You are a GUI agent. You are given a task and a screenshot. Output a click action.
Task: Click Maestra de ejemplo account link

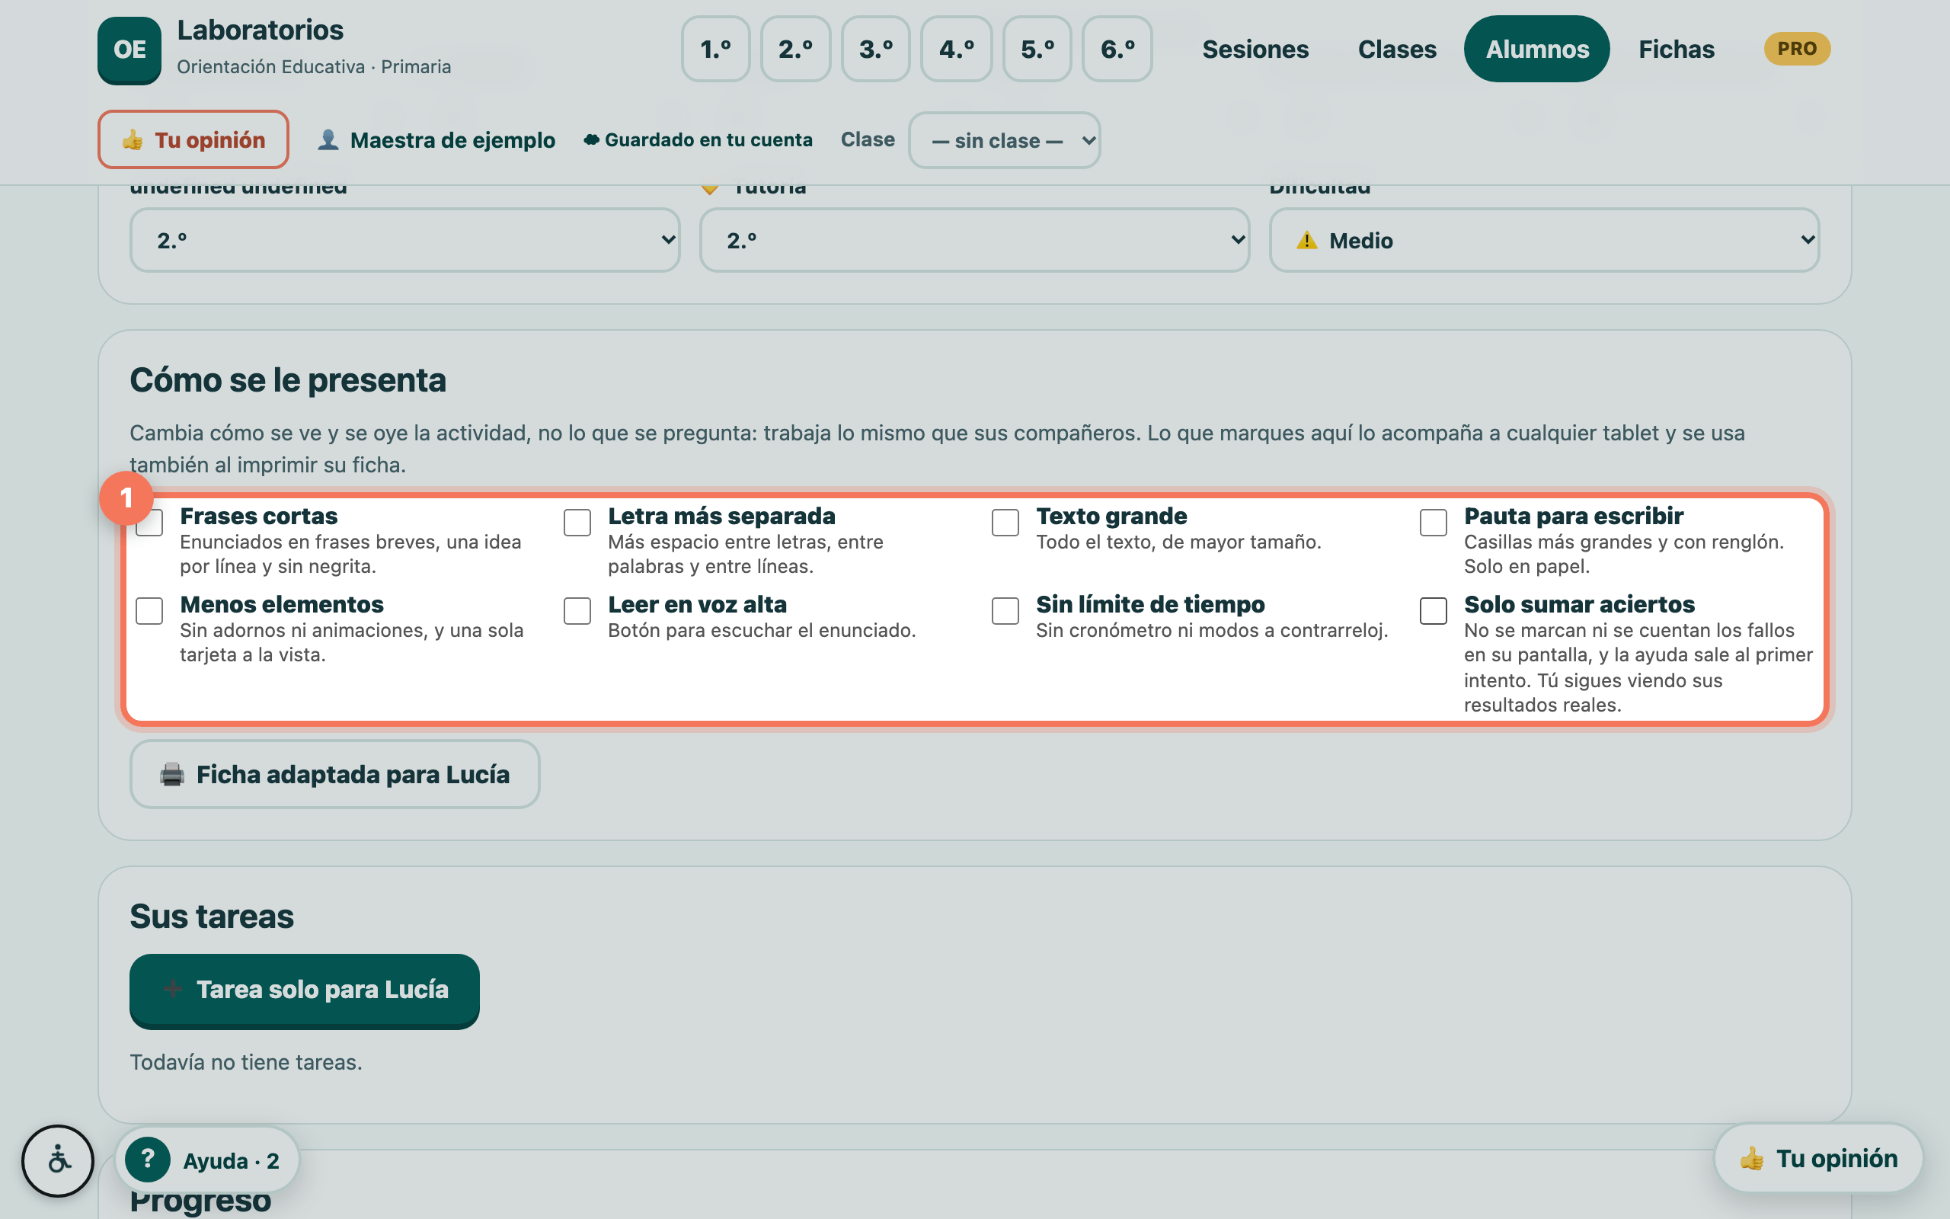436,139
